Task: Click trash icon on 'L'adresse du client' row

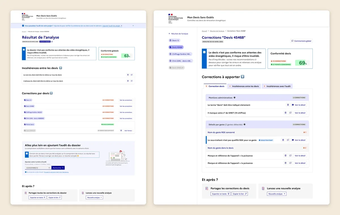Action: pyautogui.click(x=128, y=81)
